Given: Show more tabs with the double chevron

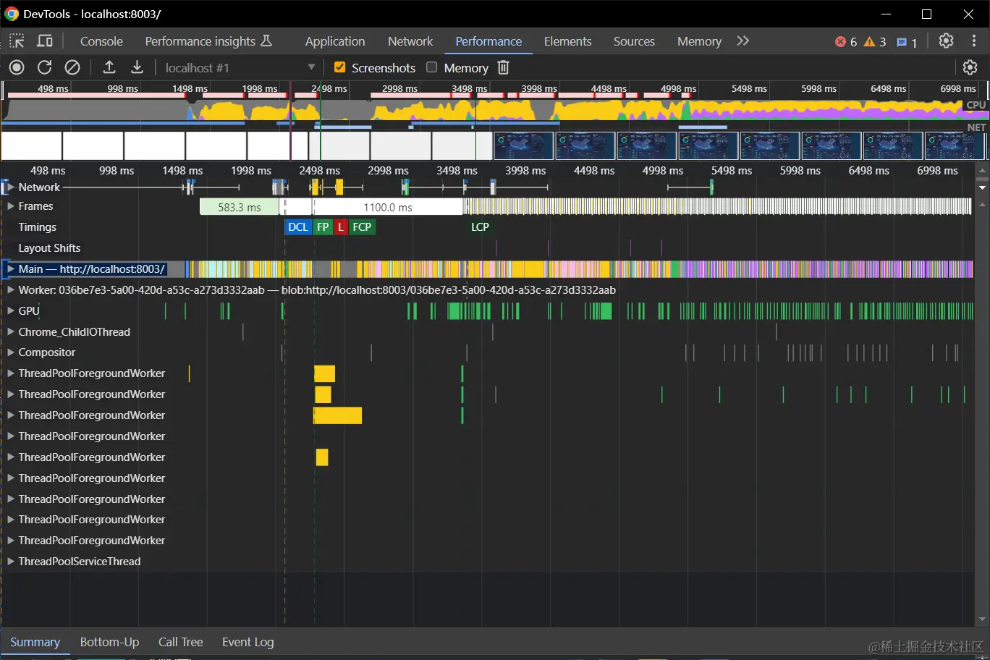Looking at the screenshot, I should pyautogui.click(x=743, y=41).
